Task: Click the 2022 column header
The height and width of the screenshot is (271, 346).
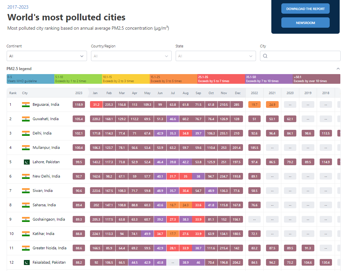Action: pyautogui.click(x=254, y=93)
